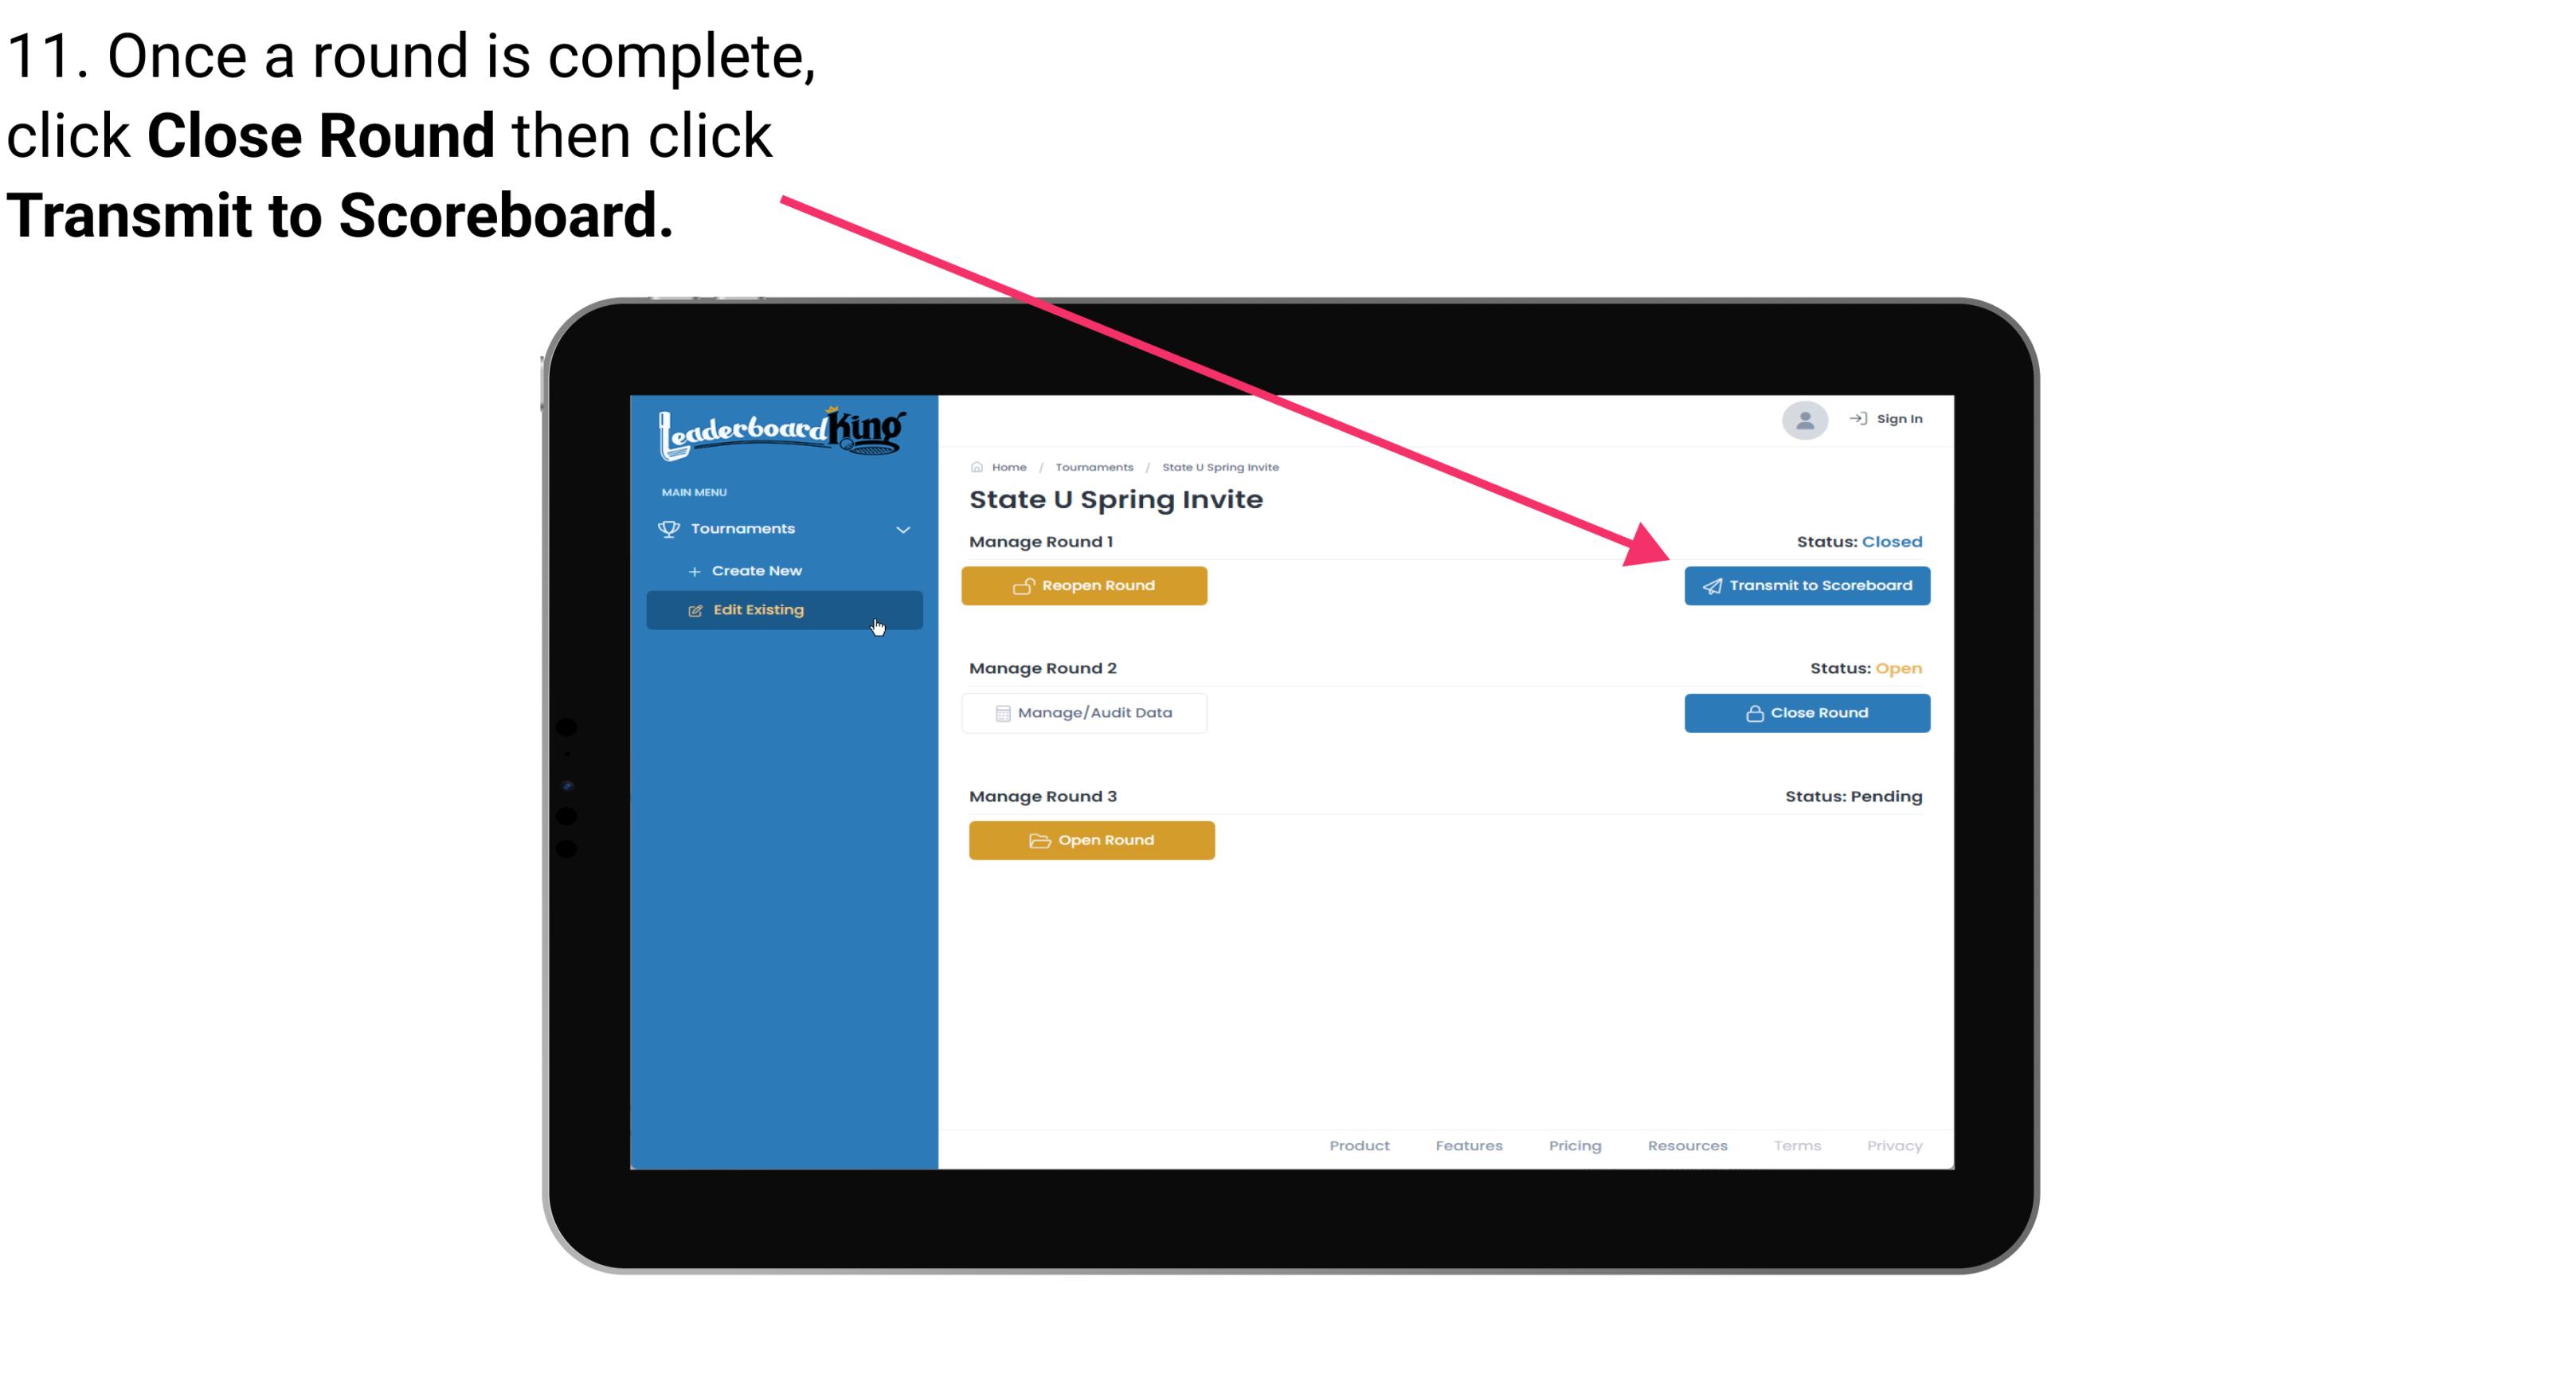This screenshot has width=2576, height=1386.
Task: Click the State U Spring Invite page title
Action: 1116,499
